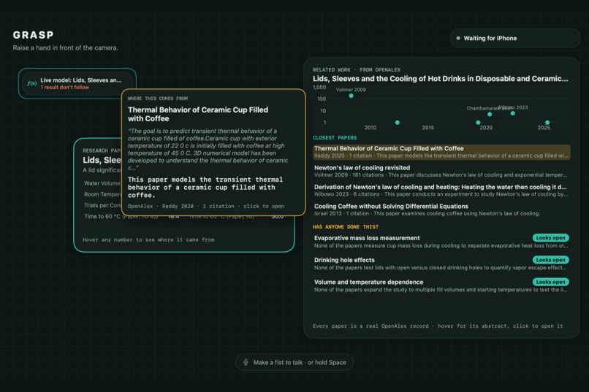Image resolution: width=589 pixels, height=392 pixels.
Task: Click 'Trials per Con...' row in research card
Action: coord(102,205)
